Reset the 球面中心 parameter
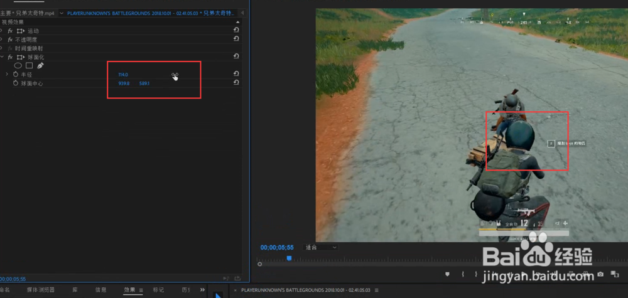628x298 pixels. pos(236,82)
